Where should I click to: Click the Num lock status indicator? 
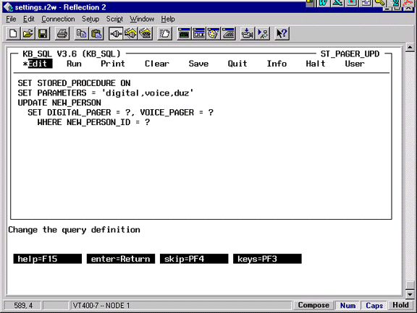[347, 305]
